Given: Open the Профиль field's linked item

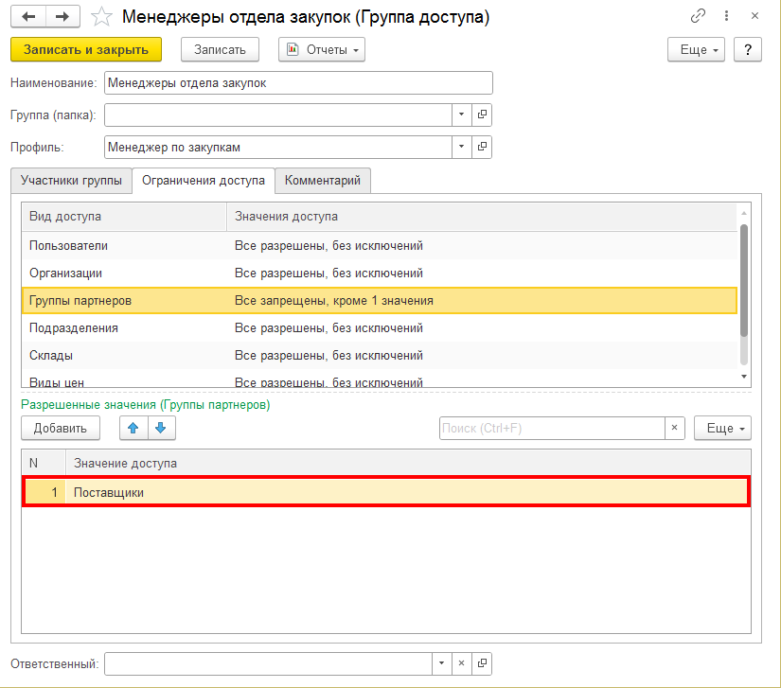Looking at the screenshot, I should [482, 147].
